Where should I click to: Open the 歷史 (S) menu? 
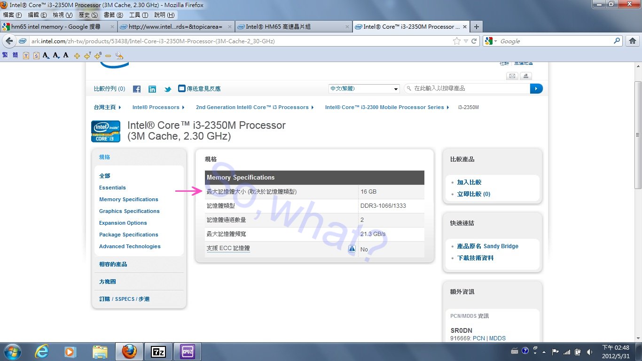[88, 15]
